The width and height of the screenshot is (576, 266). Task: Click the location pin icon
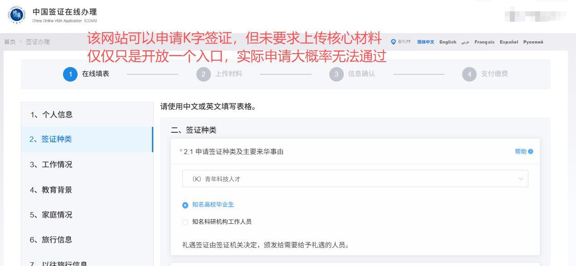point(393,42)
